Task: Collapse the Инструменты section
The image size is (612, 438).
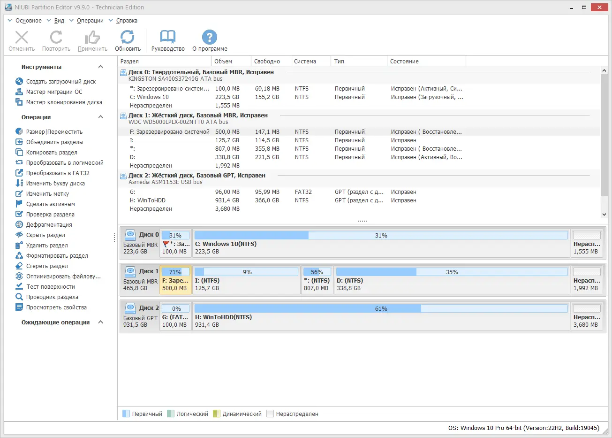Action: coord(100,67)
